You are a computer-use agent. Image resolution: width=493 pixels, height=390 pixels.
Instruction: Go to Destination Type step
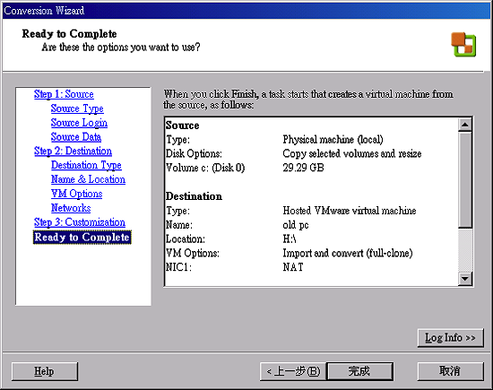(86, 165)
